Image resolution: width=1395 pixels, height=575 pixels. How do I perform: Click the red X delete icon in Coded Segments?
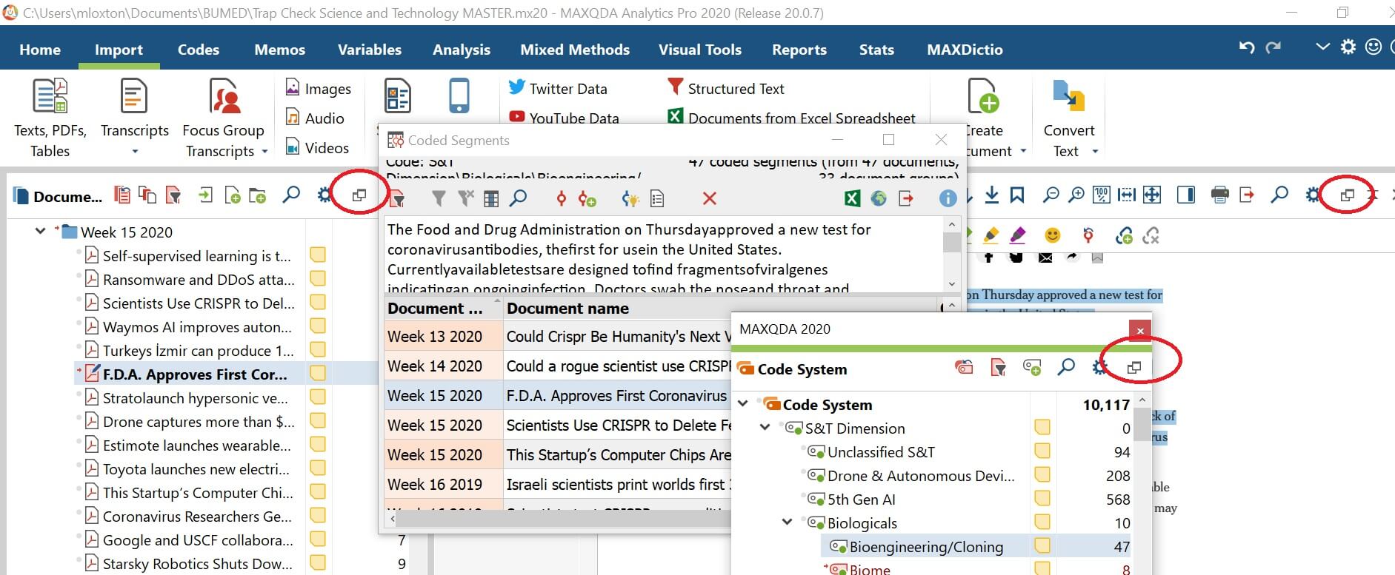pyautogui.click(x=709, y=198)
